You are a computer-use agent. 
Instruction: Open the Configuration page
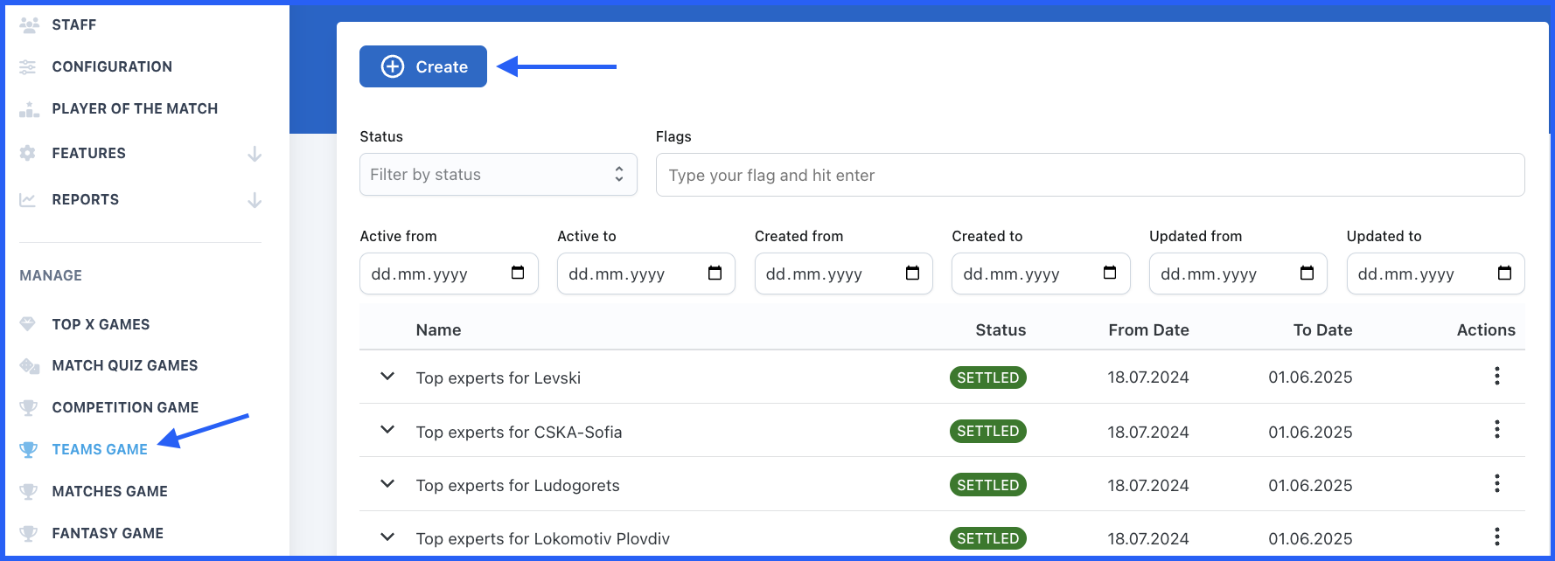[x=112, y=66]
